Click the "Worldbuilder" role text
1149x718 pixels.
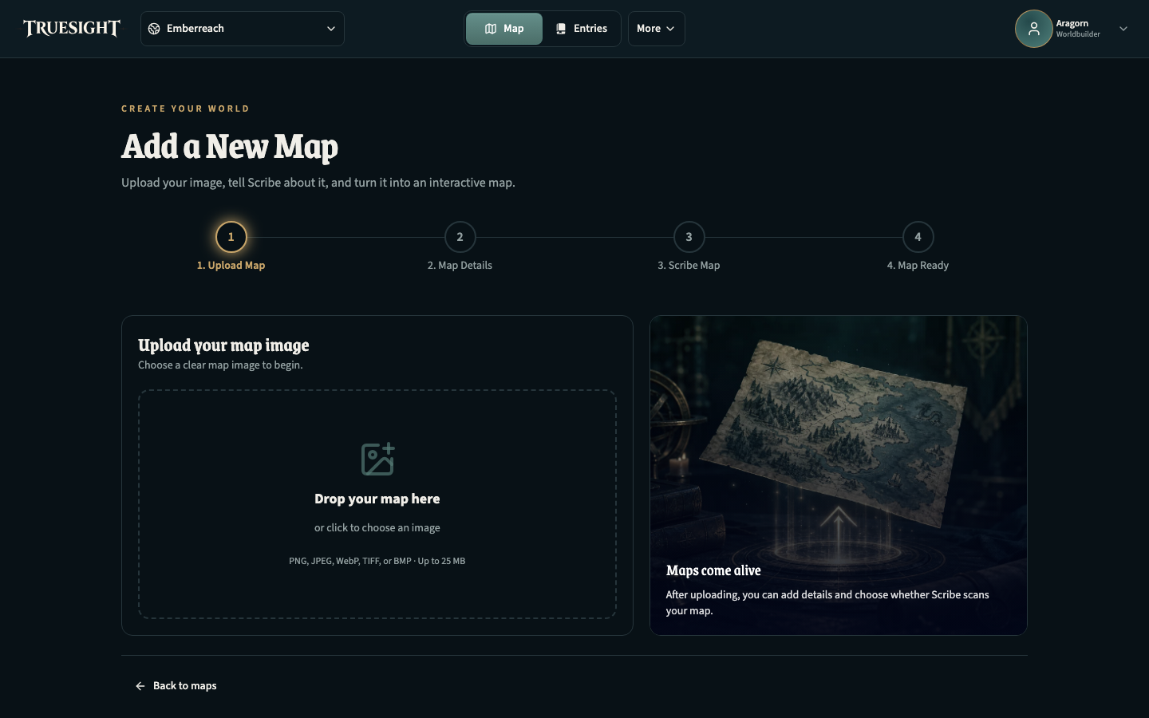pyautogui.click(x=1078, y=34)
